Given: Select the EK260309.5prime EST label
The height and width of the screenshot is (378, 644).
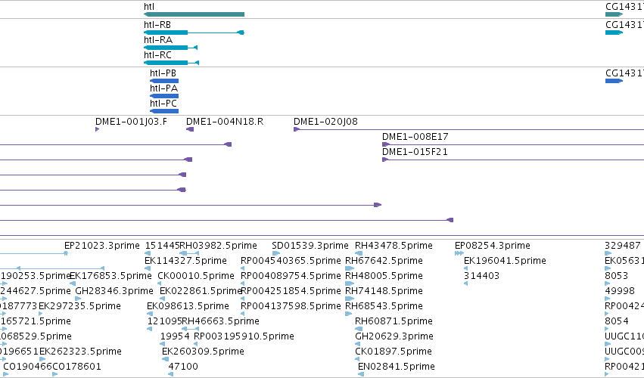Looking at the screenshot, I should (203, 352).
